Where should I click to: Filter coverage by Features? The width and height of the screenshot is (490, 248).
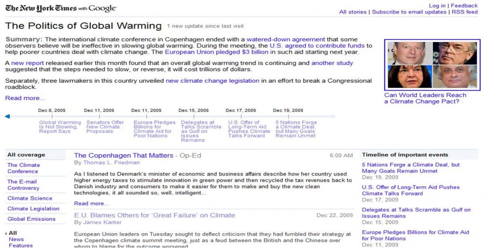click(21, 246)
